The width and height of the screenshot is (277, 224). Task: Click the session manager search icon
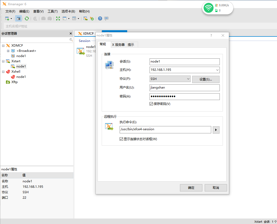[71, 40]
